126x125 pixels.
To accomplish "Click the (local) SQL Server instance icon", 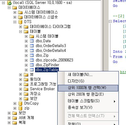I will point(9,3).
